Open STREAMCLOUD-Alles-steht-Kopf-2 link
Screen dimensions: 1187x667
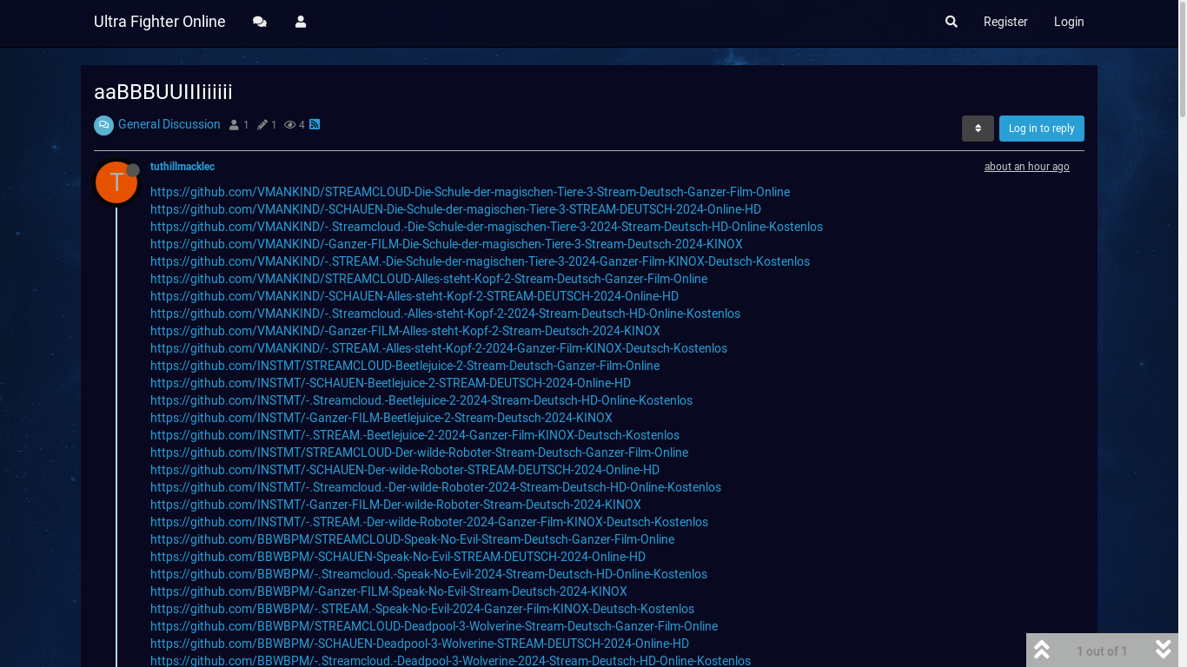pos(428,279)
